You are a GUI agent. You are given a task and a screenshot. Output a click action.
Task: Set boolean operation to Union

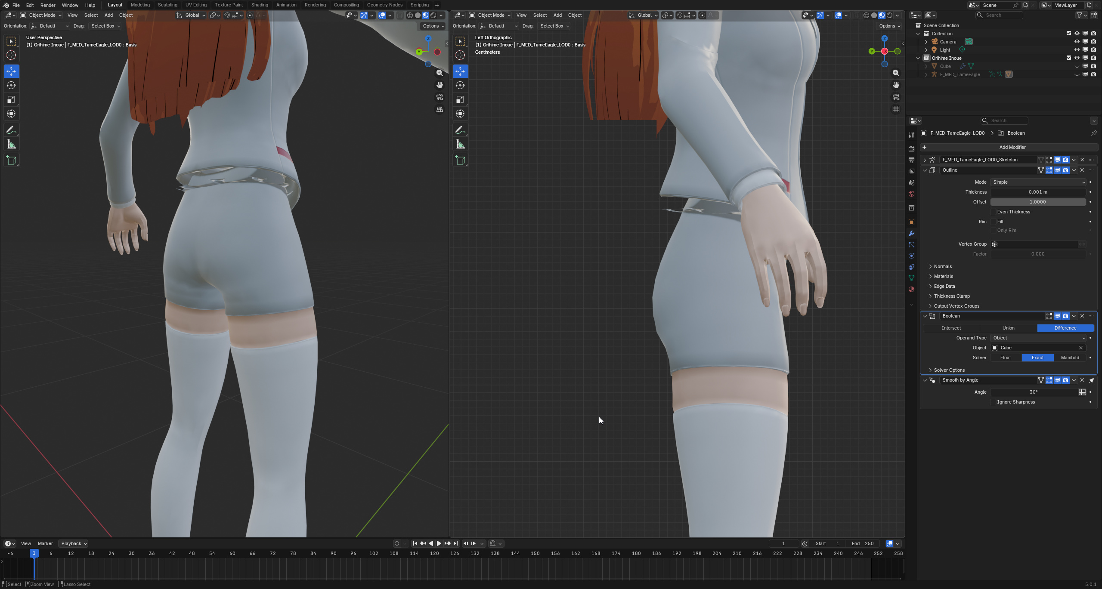click(1008, 328)
